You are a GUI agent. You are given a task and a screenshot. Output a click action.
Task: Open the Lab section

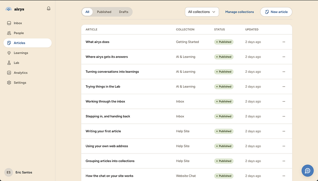(28, 63)
